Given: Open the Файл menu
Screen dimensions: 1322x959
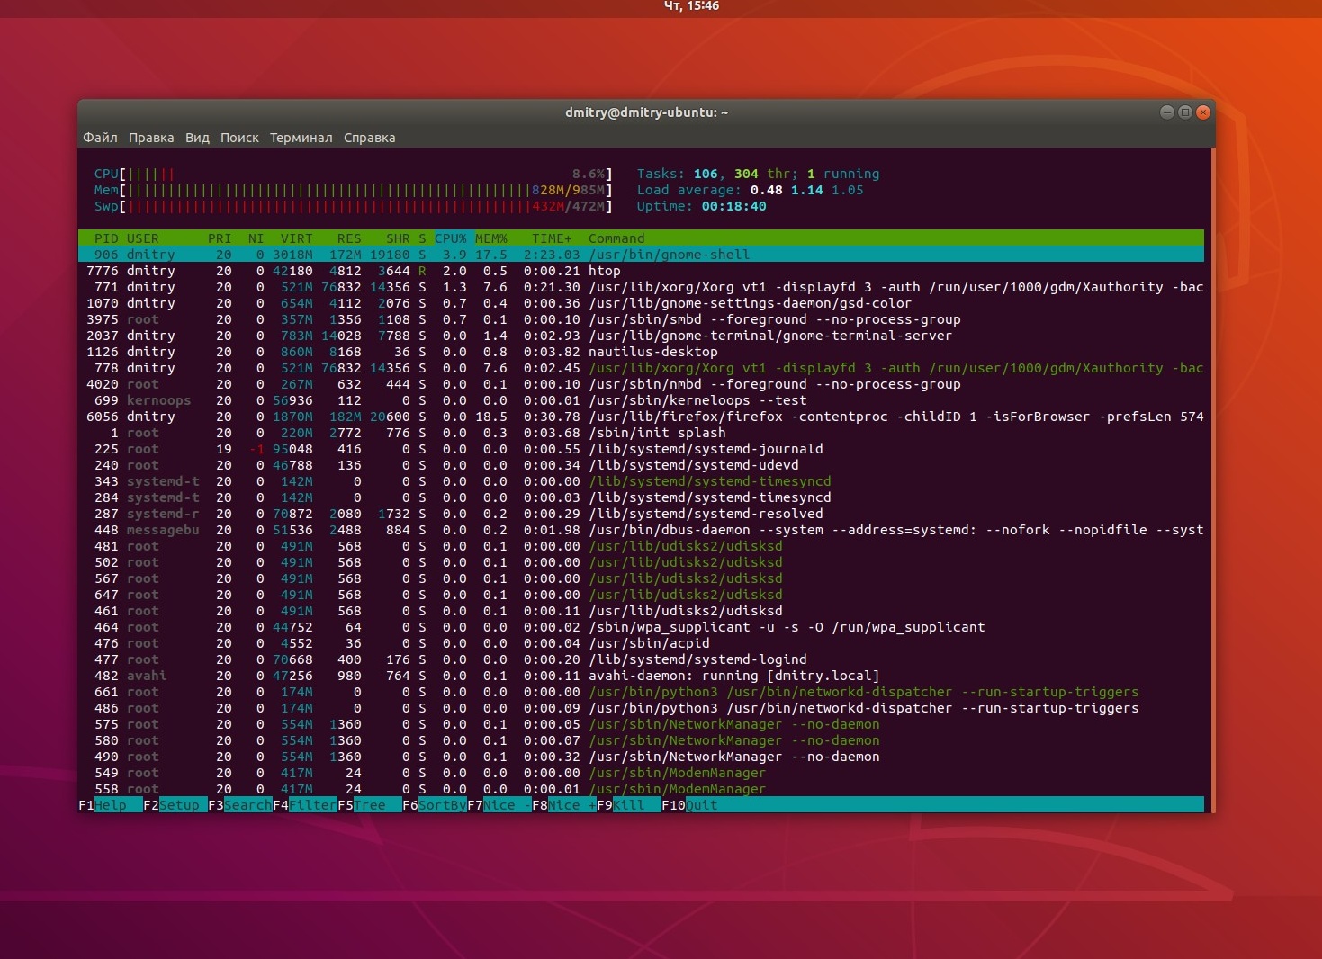Looking at the screenshot, I should [x=100, y=138].
